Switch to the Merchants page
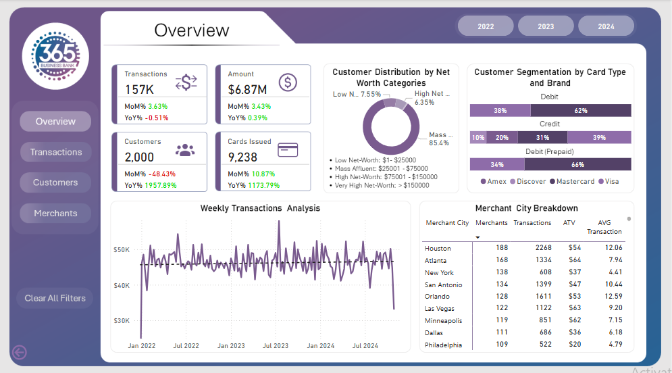Screen dimensions: 672x373 point(55,214)
